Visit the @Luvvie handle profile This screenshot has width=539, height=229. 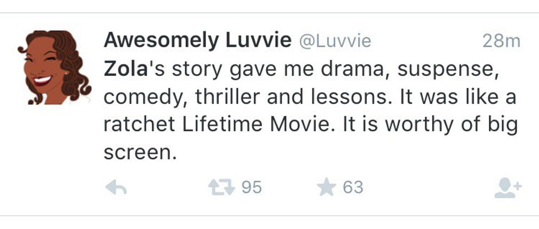pyautogui.click(x=335, y=41)
